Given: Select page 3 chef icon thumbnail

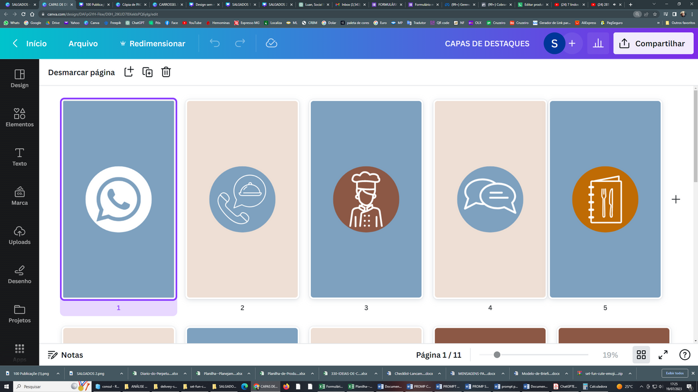Looking at the screenshot, I should 366,199.
